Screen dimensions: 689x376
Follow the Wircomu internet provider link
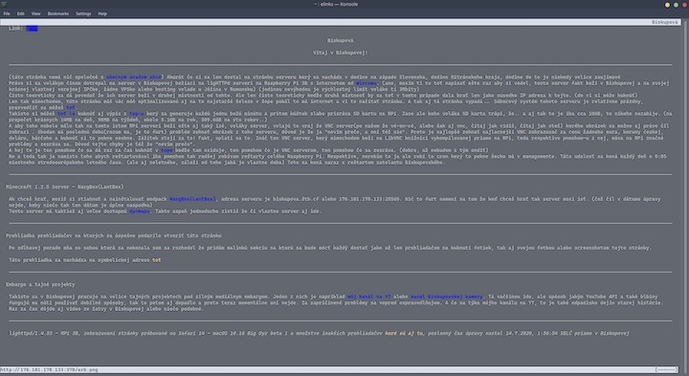click(x=366, y=83)
